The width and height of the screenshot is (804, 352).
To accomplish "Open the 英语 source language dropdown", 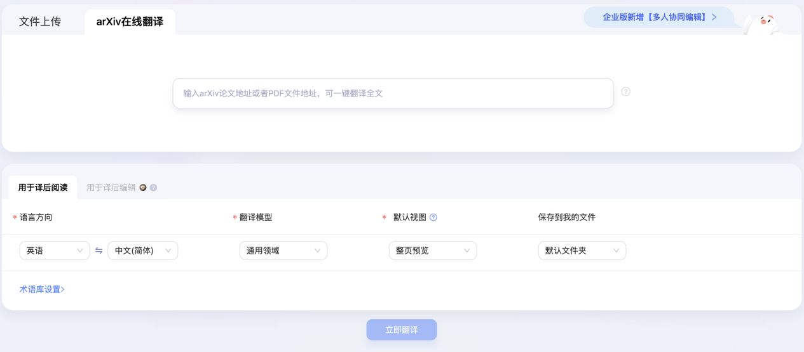I will [x=55, y=251].
